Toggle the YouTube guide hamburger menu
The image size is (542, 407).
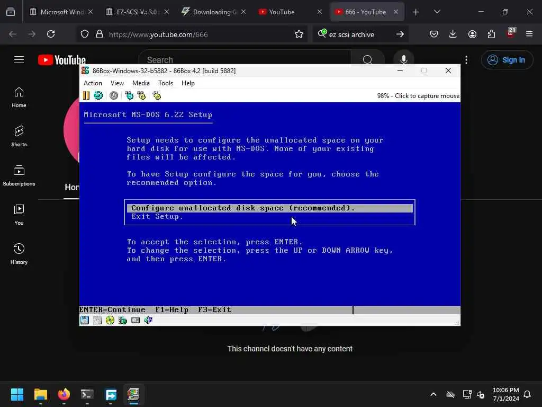tap(19, 59)
